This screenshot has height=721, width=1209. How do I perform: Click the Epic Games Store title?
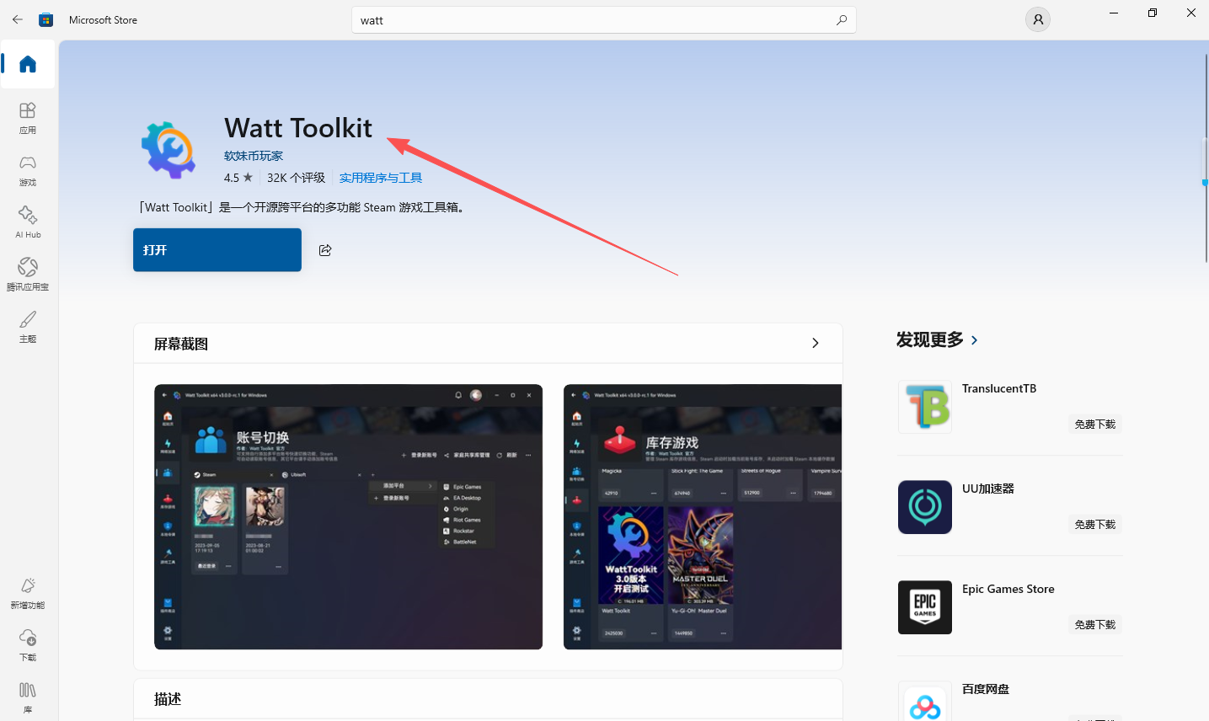coord(1008,589)
